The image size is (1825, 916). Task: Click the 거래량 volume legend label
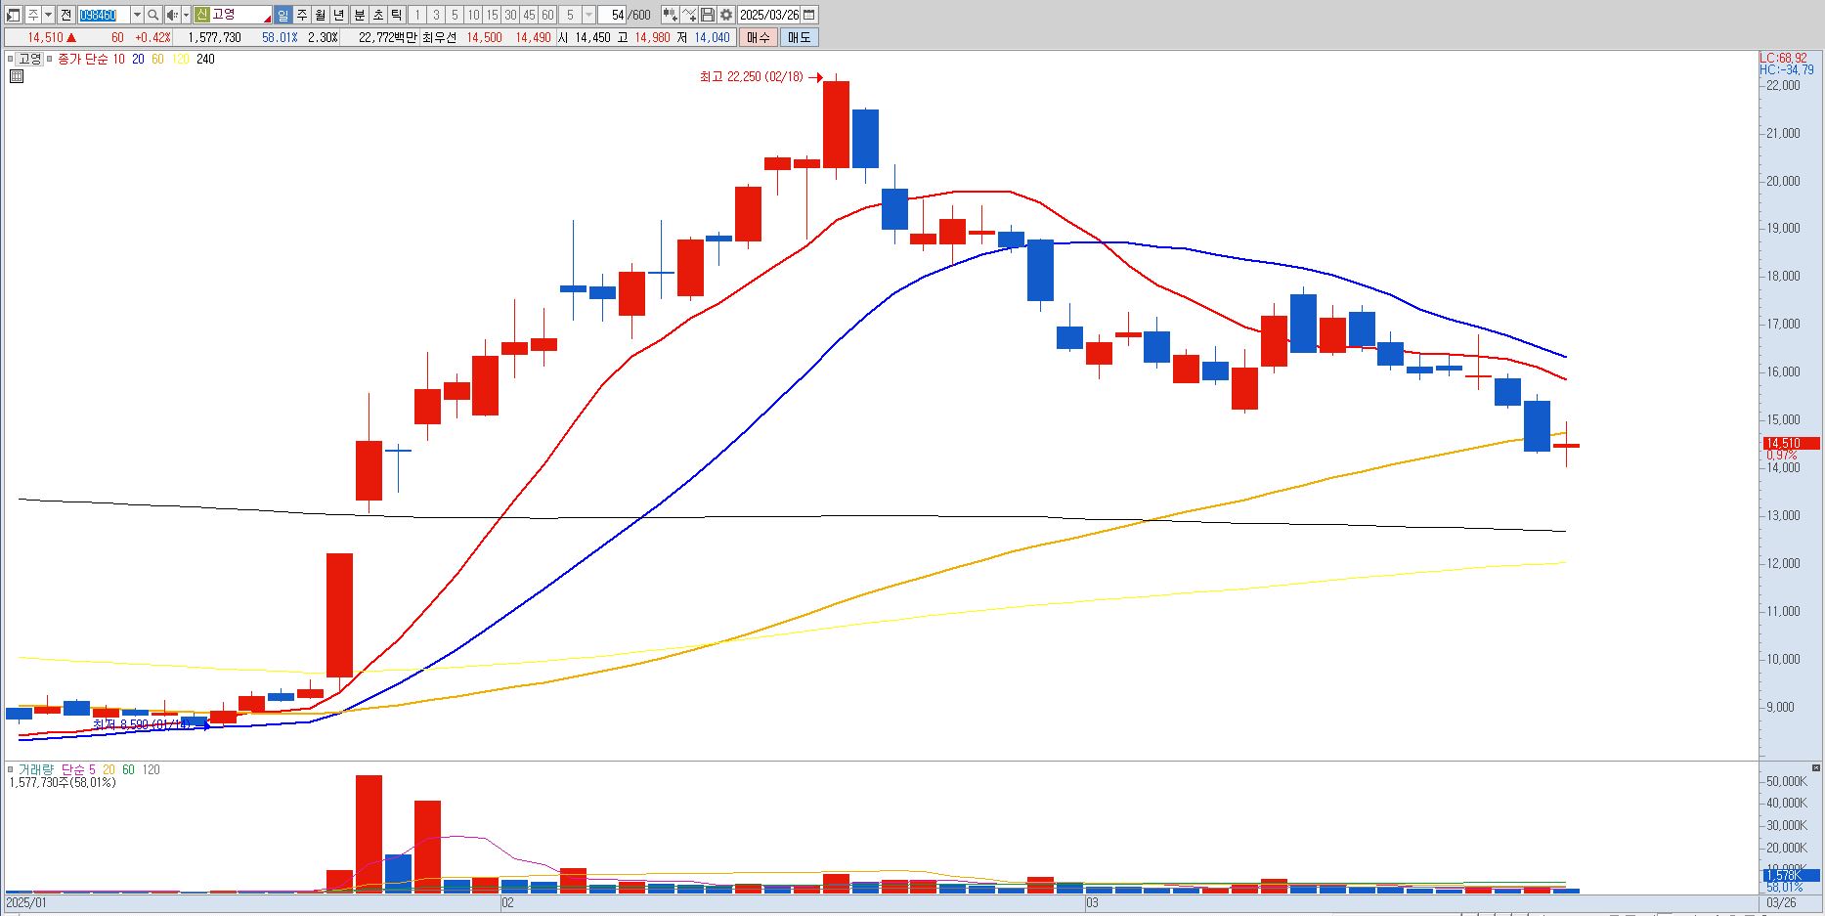pyautogui.click(x=35, y=769)
